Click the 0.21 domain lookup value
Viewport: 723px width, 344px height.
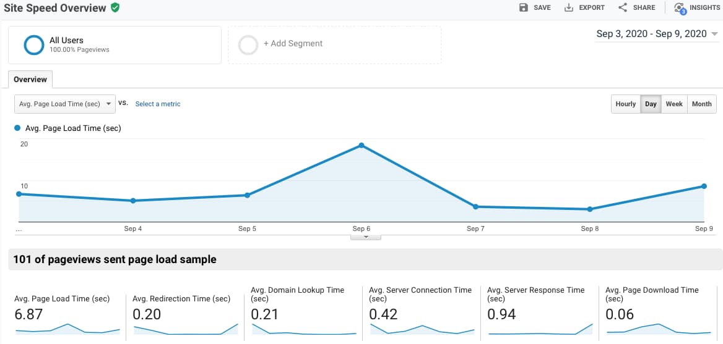tap(265, 314)
